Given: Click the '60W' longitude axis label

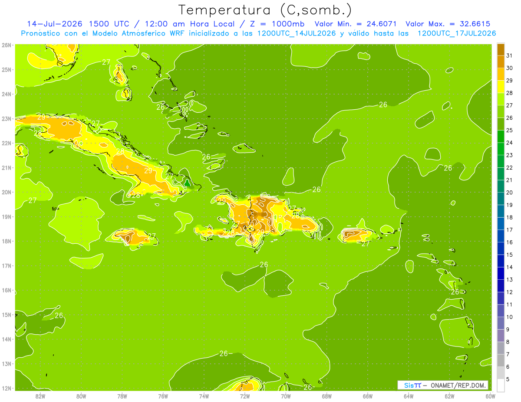Looking at the screenshot, I should pos(490,396).
